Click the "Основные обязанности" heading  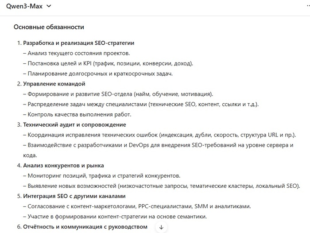[49, 27]
